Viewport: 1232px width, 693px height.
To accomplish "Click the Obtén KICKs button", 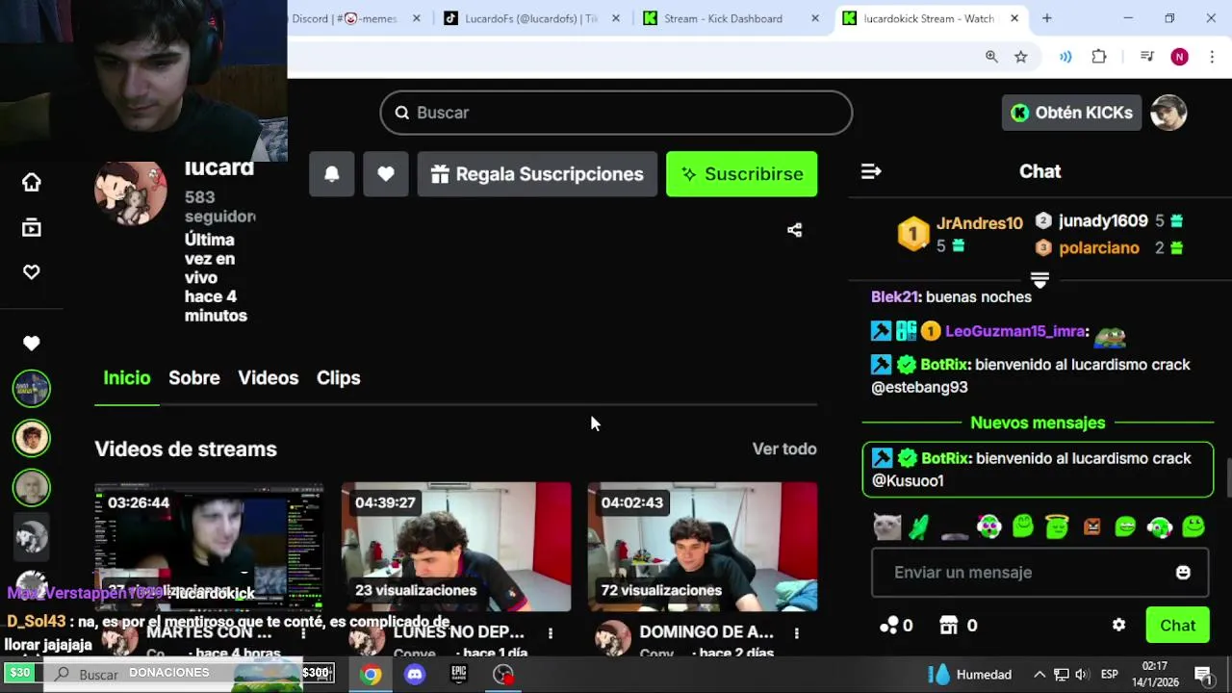I will point(1071,113).
